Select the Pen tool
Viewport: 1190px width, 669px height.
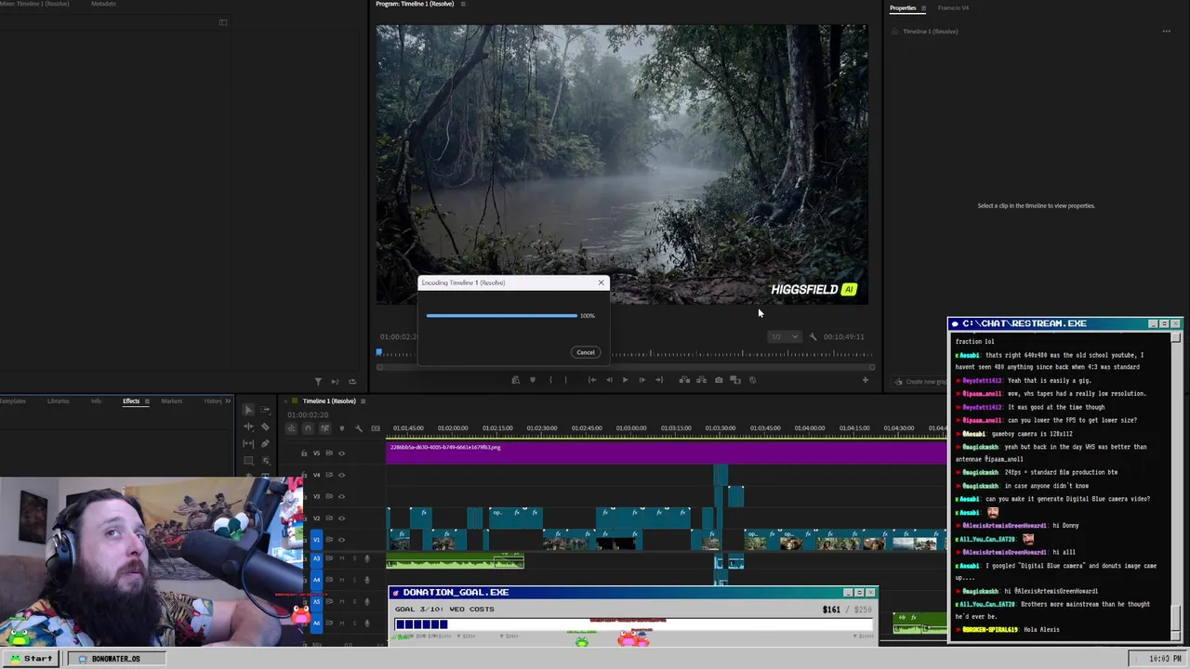pyautogui.click(x=265, y=444)
